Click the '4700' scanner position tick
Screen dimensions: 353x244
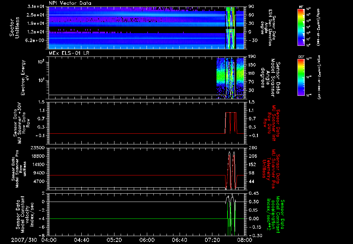click(39, 181)
